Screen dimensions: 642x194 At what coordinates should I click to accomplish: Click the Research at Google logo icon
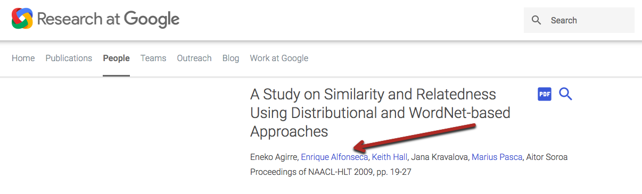(x=22, y=19)
